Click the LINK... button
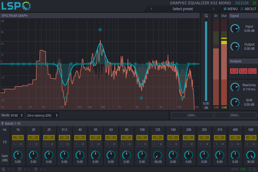 click(x=192, y=115)
